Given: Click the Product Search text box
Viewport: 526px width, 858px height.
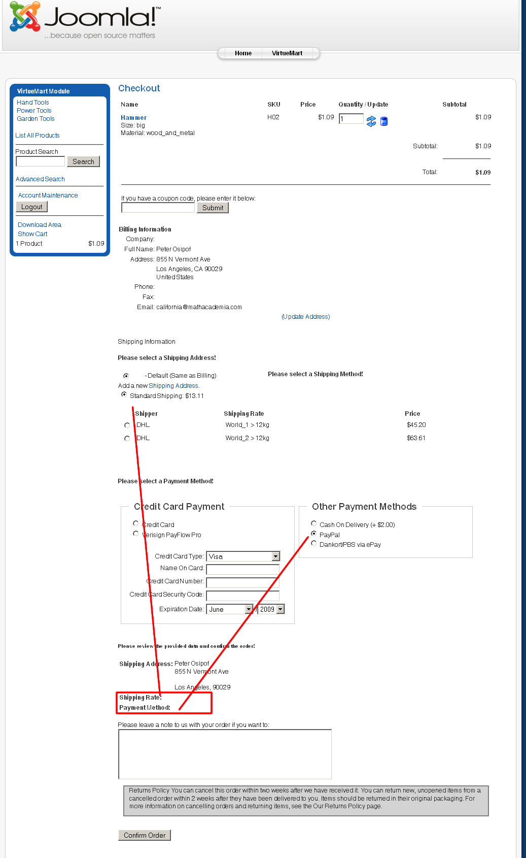Looking at the screenshot, I should point(41,161).
